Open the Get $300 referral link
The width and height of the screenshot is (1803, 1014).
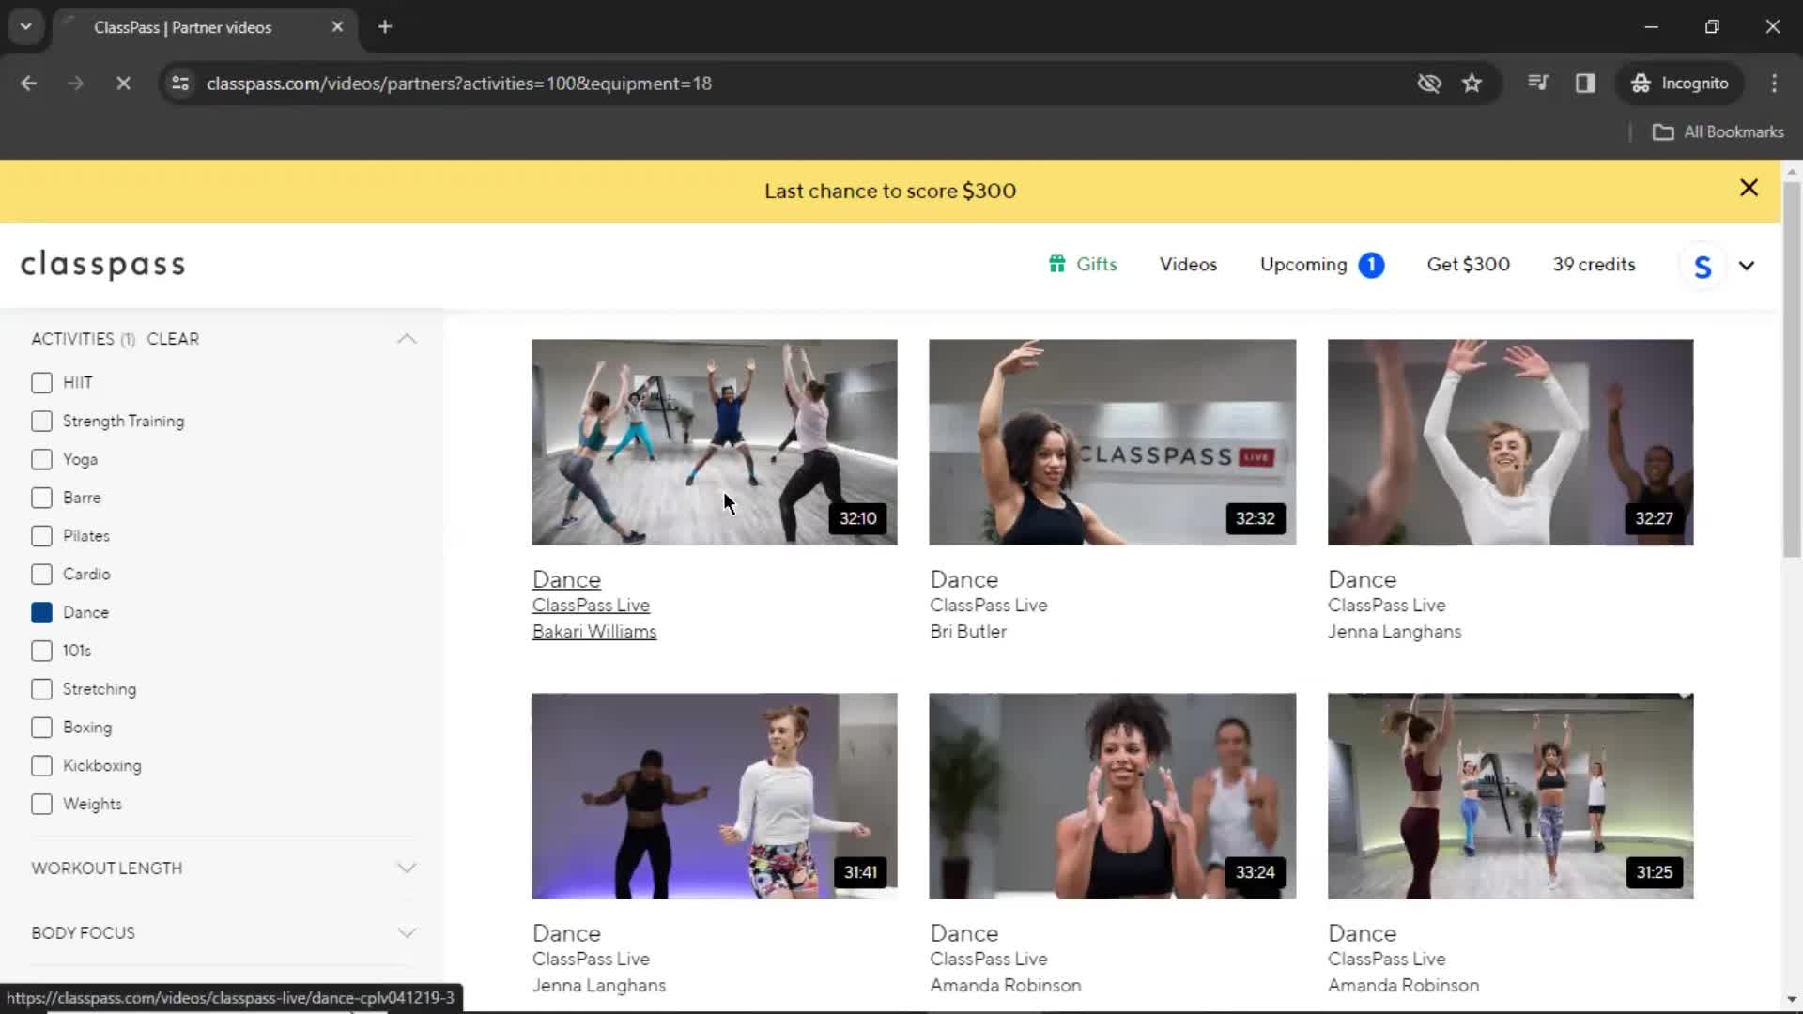1469,265
